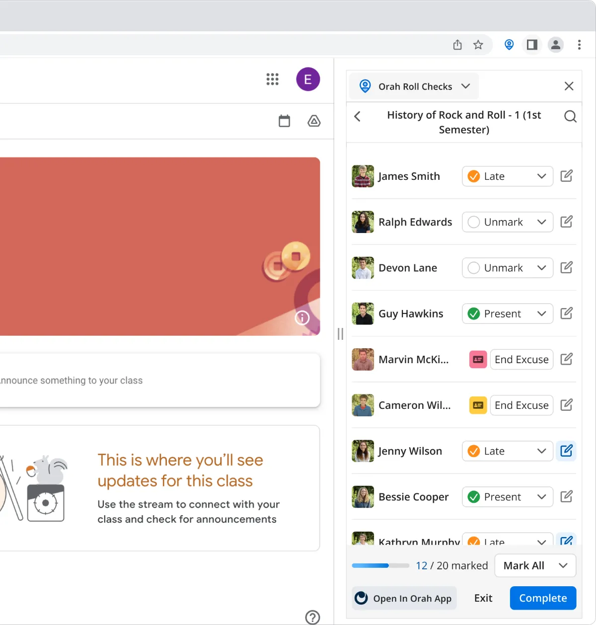The height and width of the screenshot is (625, 596).
Task: Click James Smith's profile photo
Action: 363,176
